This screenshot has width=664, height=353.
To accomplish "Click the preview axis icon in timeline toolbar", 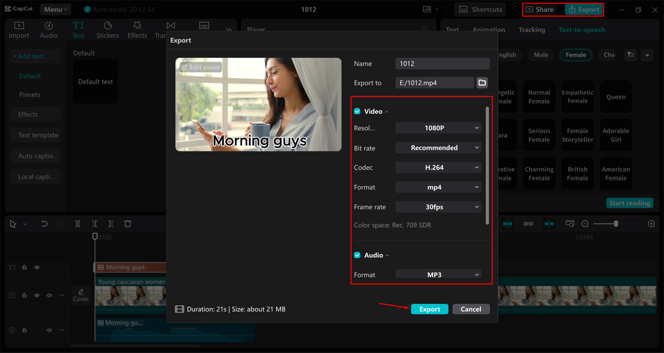I will click(549, 224).
